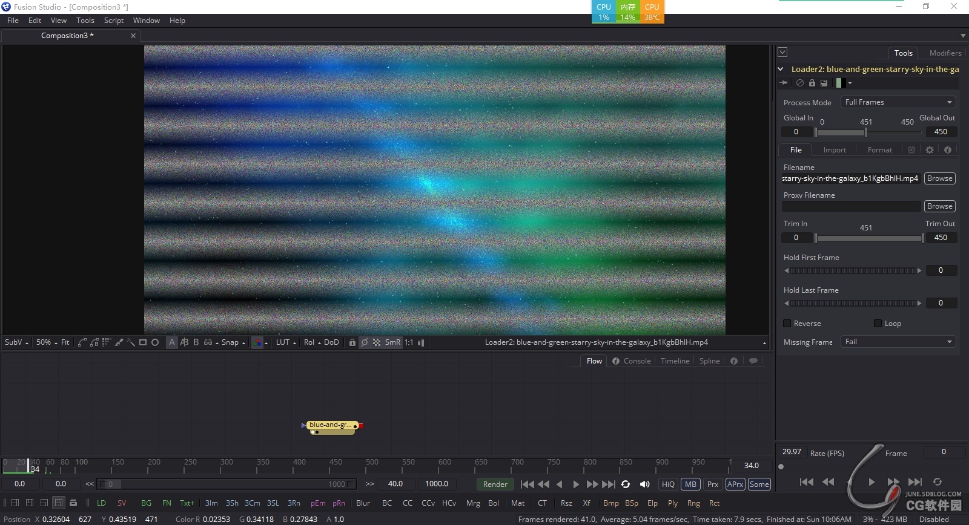Open the info comments tab in Loader2
Image resolution: width=969 pixels, height=525 pixels.
tap(948, 150)
